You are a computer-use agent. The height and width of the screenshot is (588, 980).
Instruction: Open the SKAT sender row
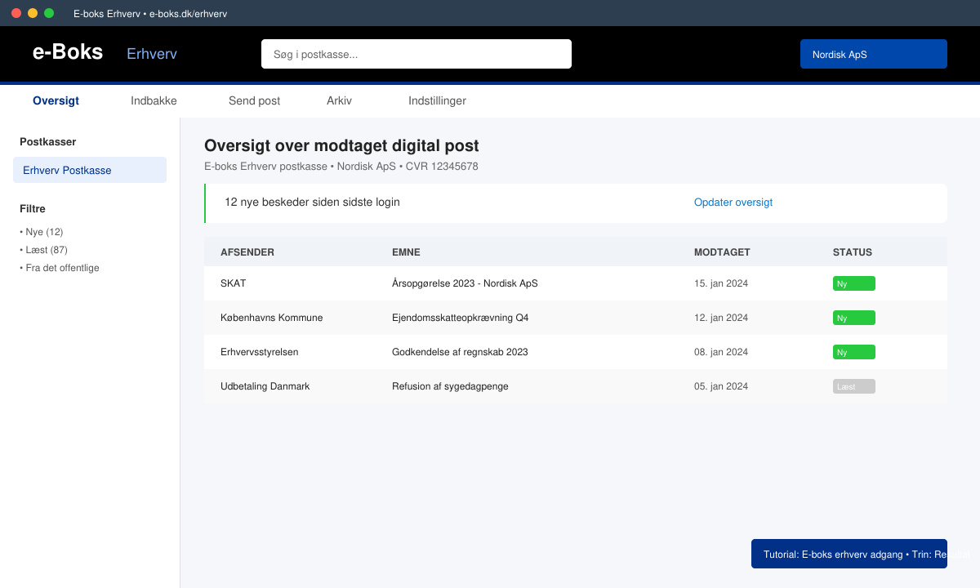click(576, 283)
